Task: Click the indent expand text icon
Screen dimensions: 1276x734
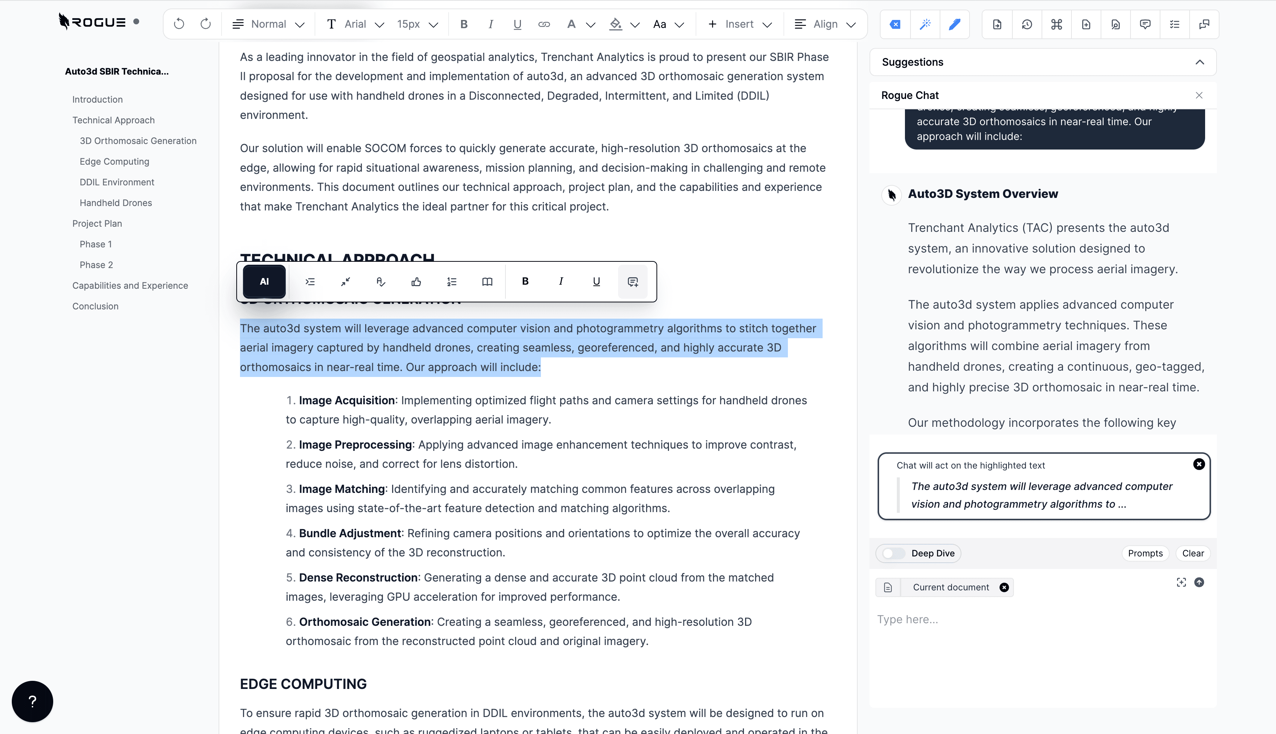Action: tap(310, 281)
